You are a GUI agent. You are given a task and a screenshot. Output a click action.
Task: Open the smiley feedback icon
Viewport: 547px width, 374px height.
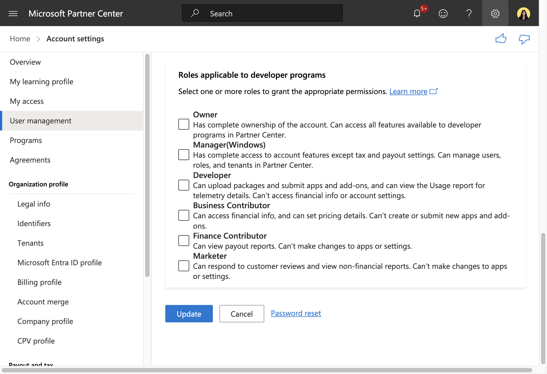(443, 13)
